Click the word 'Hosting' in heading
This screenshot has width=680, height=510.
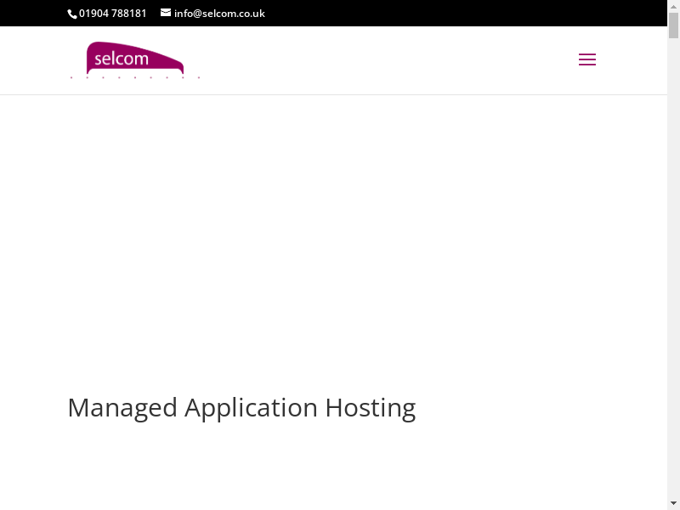tap(371, 408)
